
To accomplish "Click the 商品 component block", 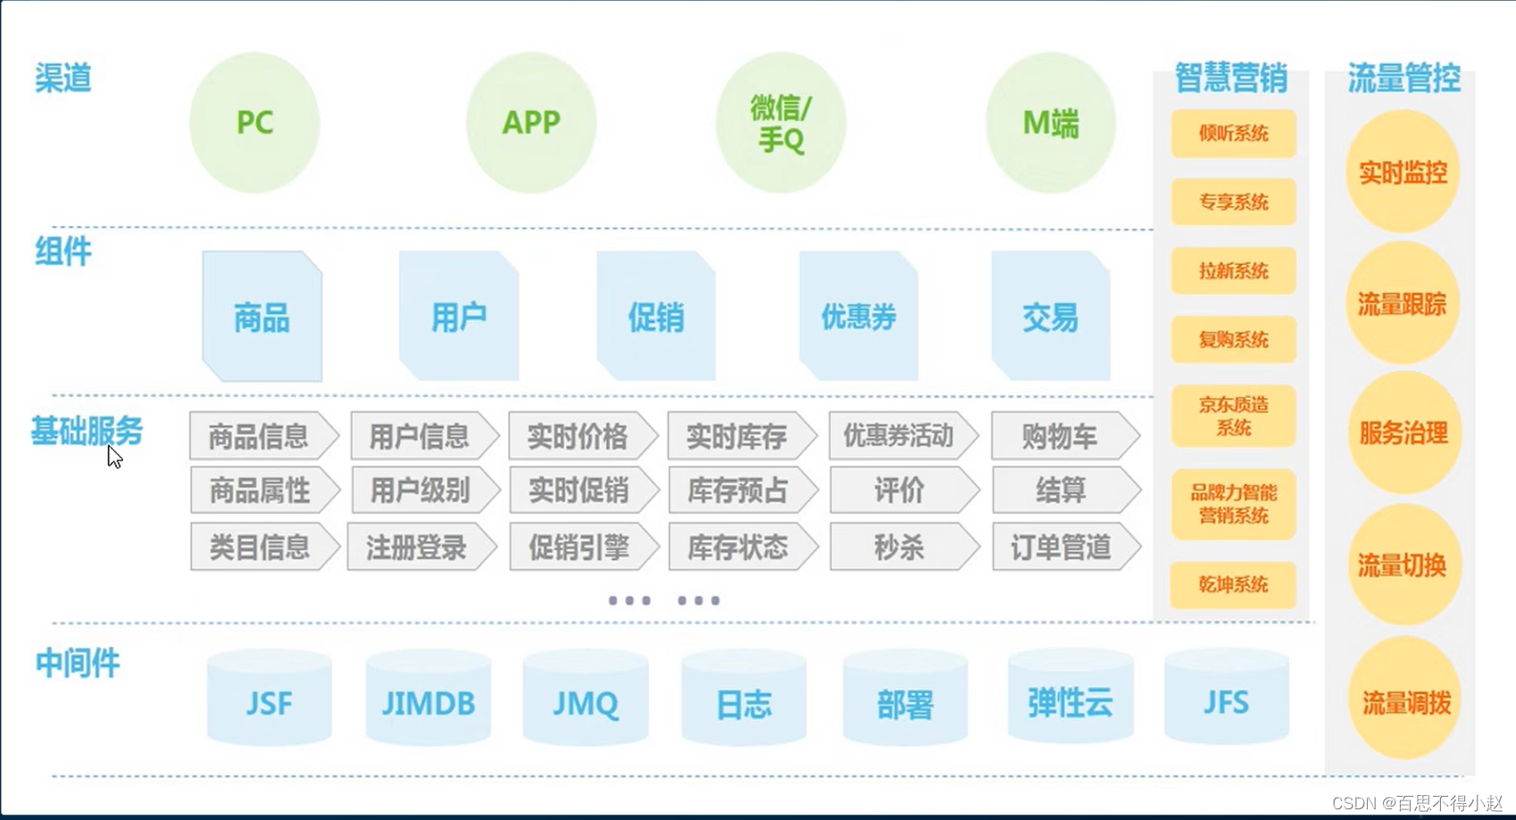I will (x=262, y=316).
